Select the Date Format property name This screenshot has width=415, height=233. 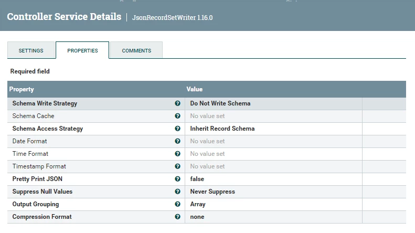(x=29, y=141)
